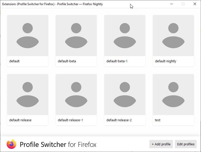The image size is (201, 152).
Task: Open the default-beta profile avatar
Action: 76,36
